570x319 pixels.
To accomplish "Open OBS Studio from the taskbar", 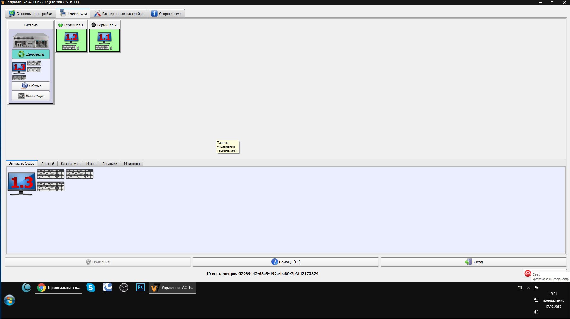I will click(124, 288).
